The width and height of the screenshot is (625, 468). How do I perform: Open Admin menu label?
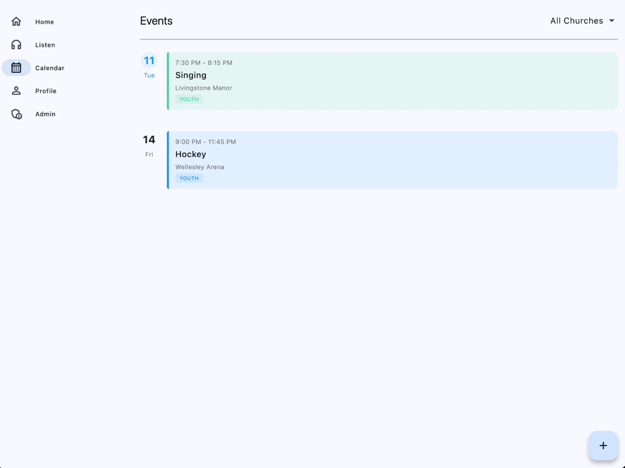pyautogui.click(x=45, y=114)
